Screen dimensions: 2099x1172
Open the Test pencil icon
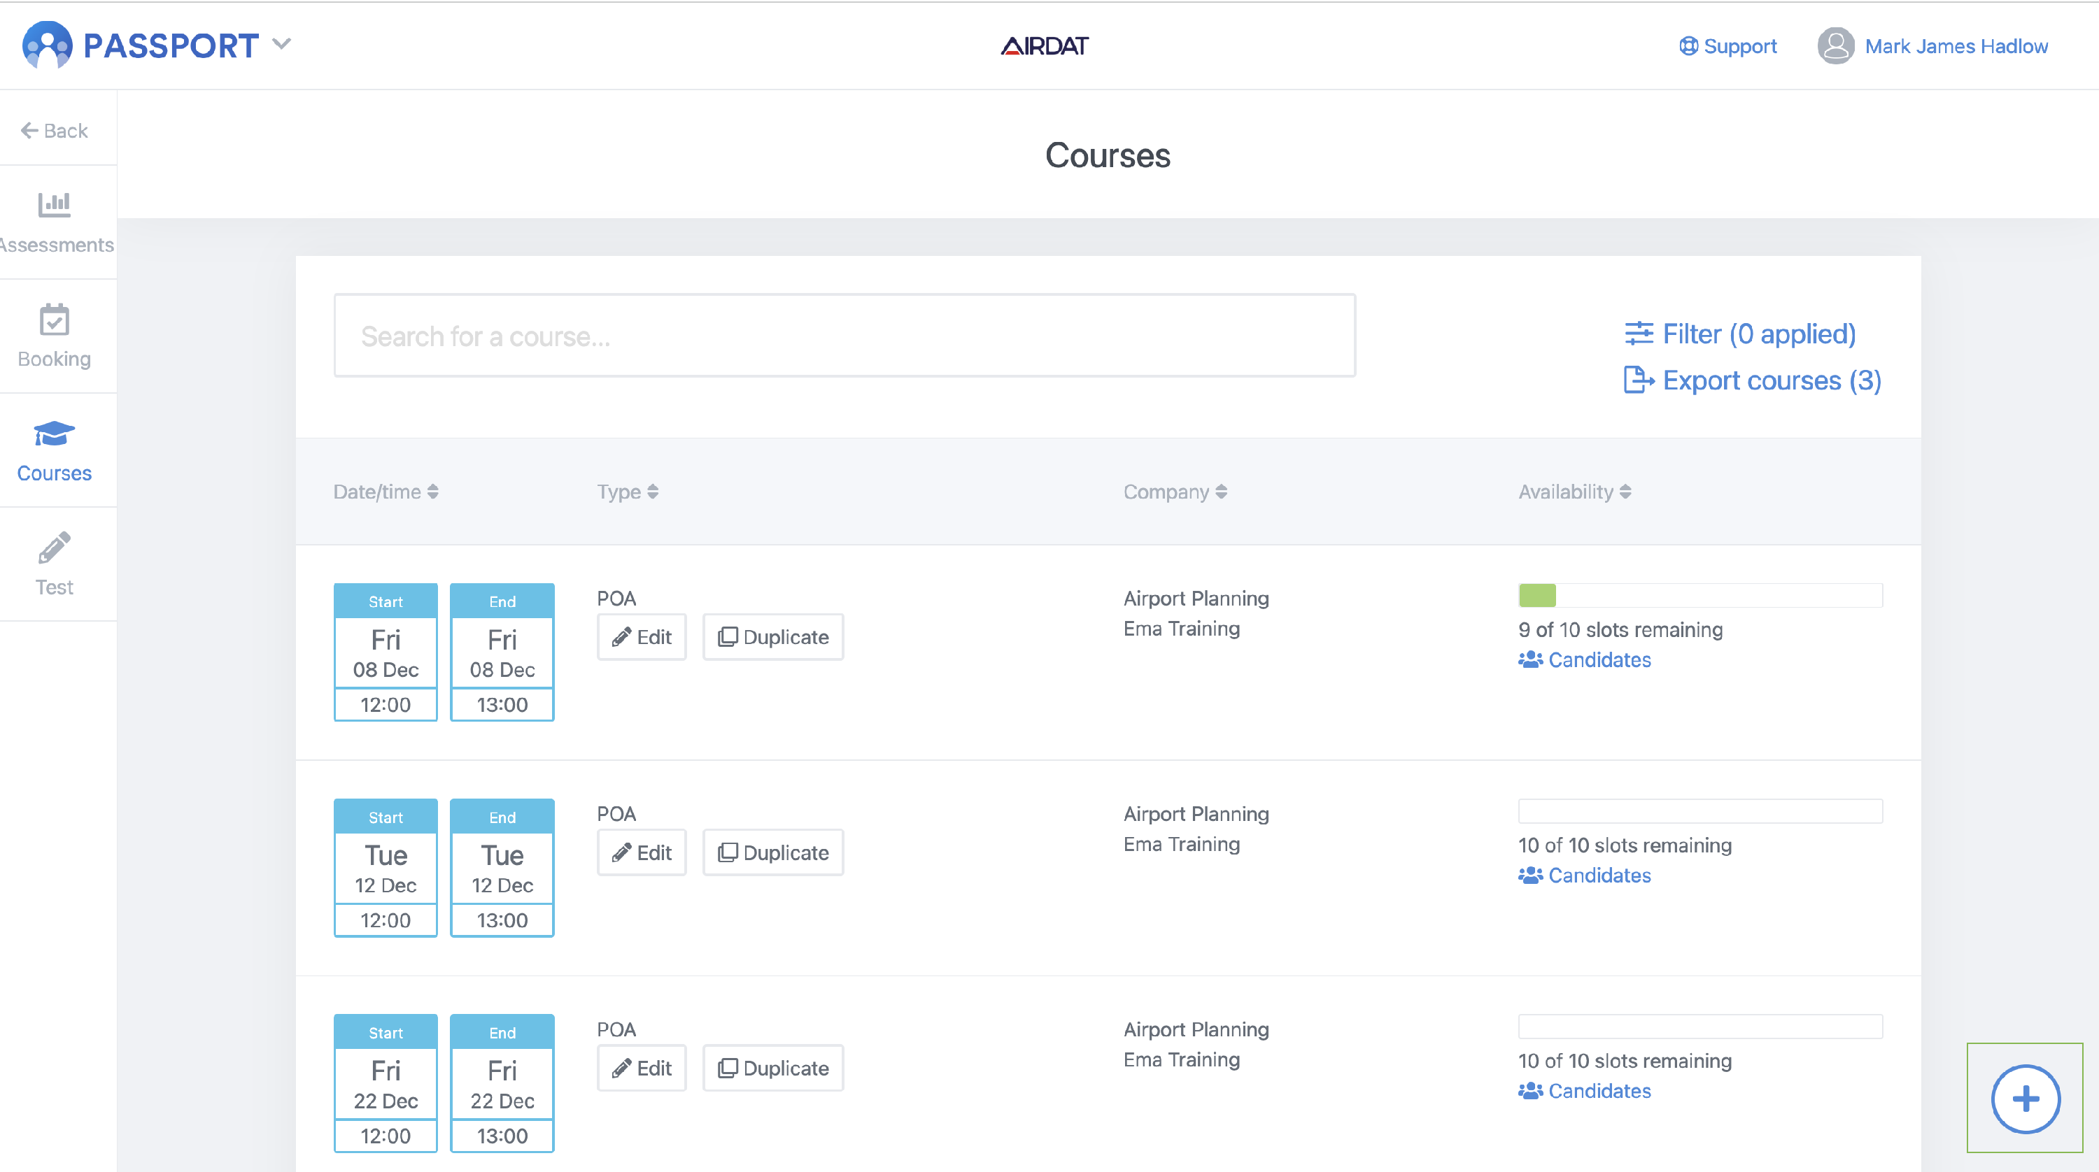click(54, 548)
